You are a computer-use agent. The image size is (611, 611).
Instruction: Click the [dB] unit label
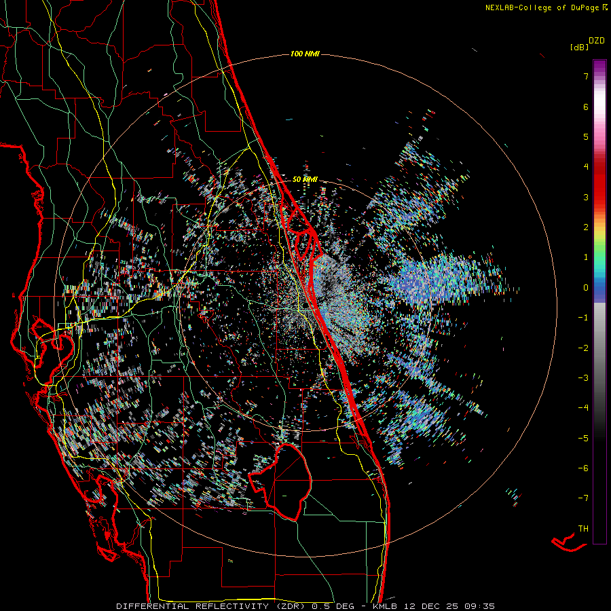click(579, 47)
